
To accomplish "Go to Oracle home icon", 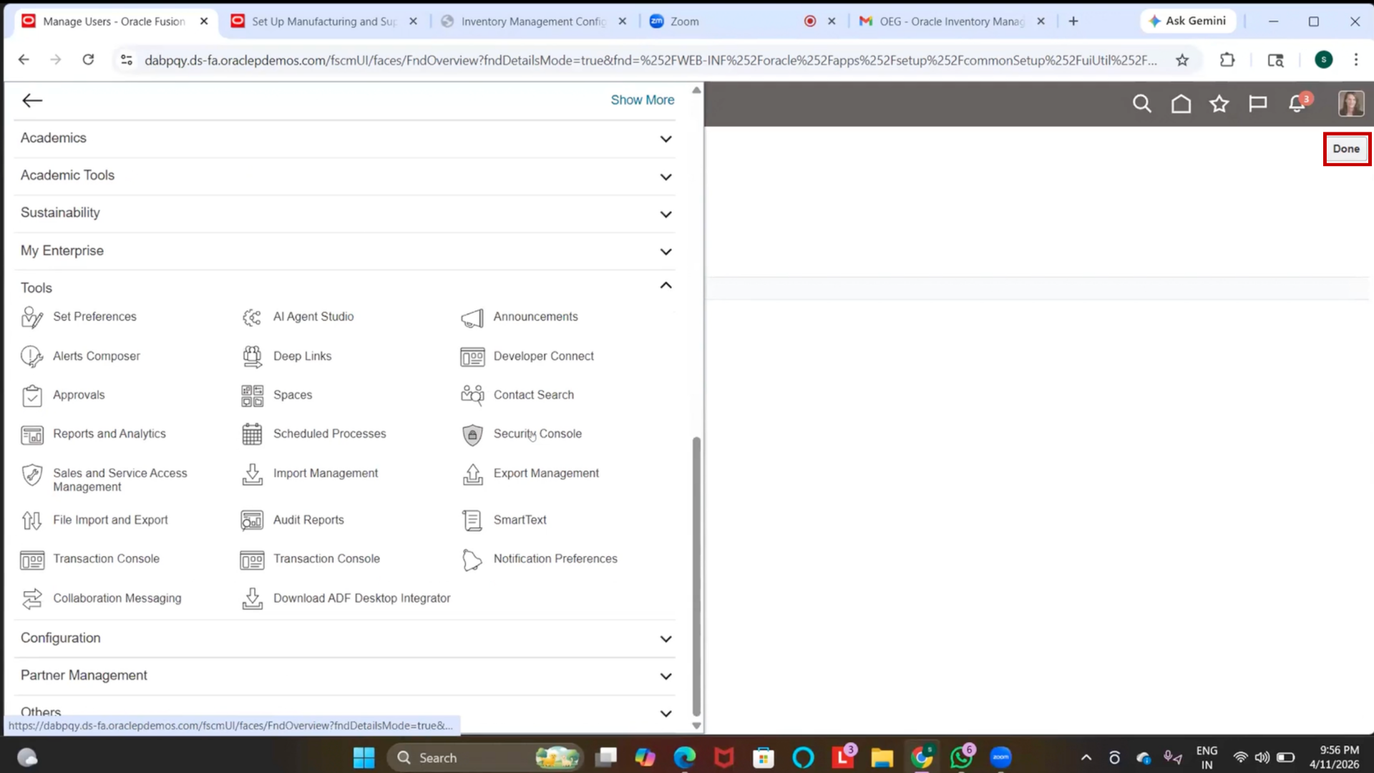I will [1181, 104].
